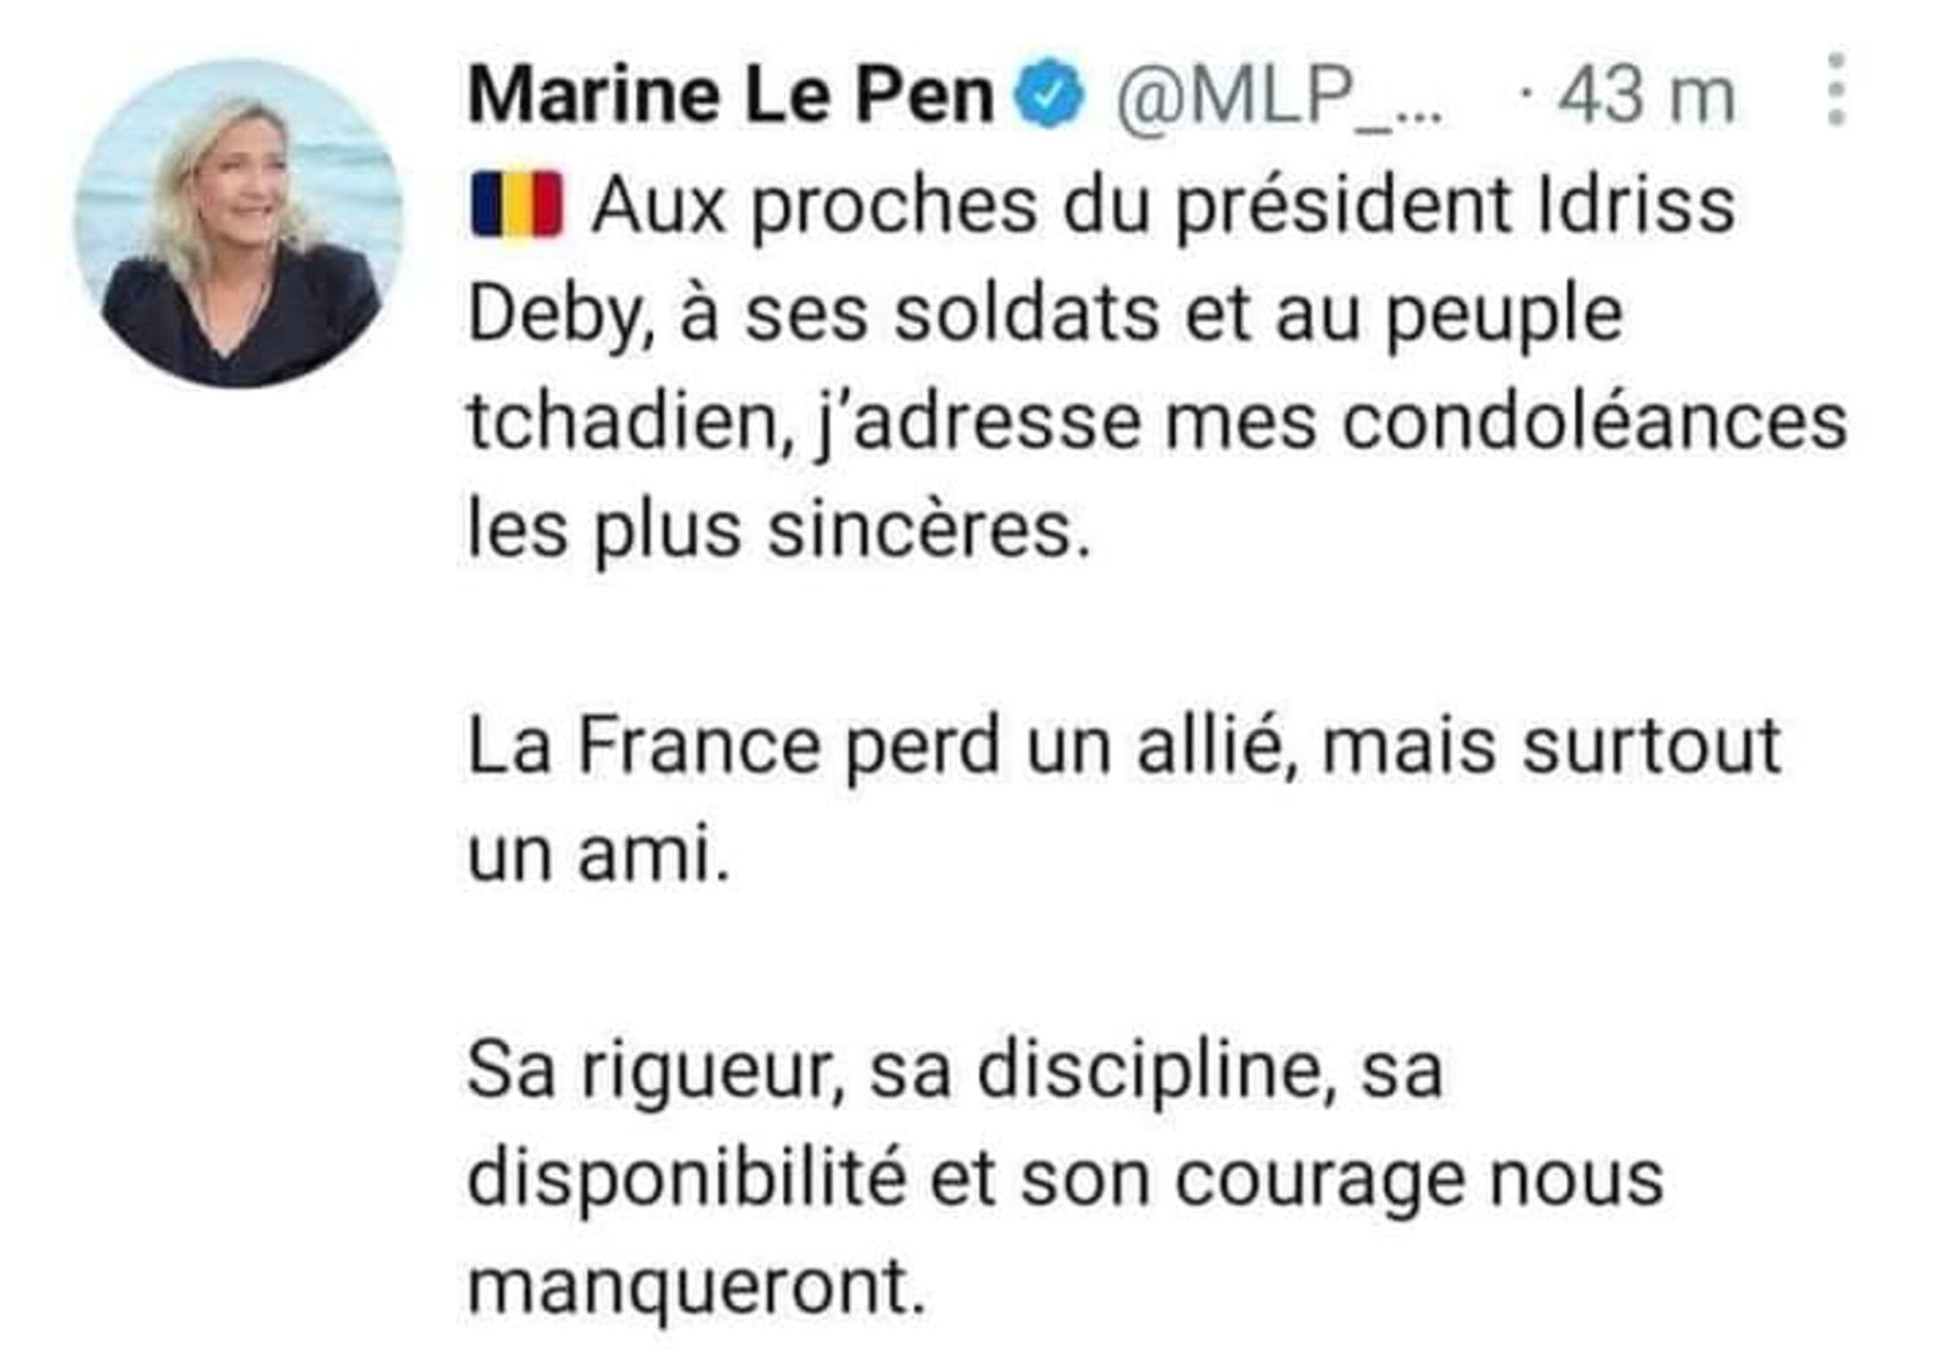This screenshot has width=1959, height=1363.
Task: Click the text 'un ami.'
Action: [598, 855]
